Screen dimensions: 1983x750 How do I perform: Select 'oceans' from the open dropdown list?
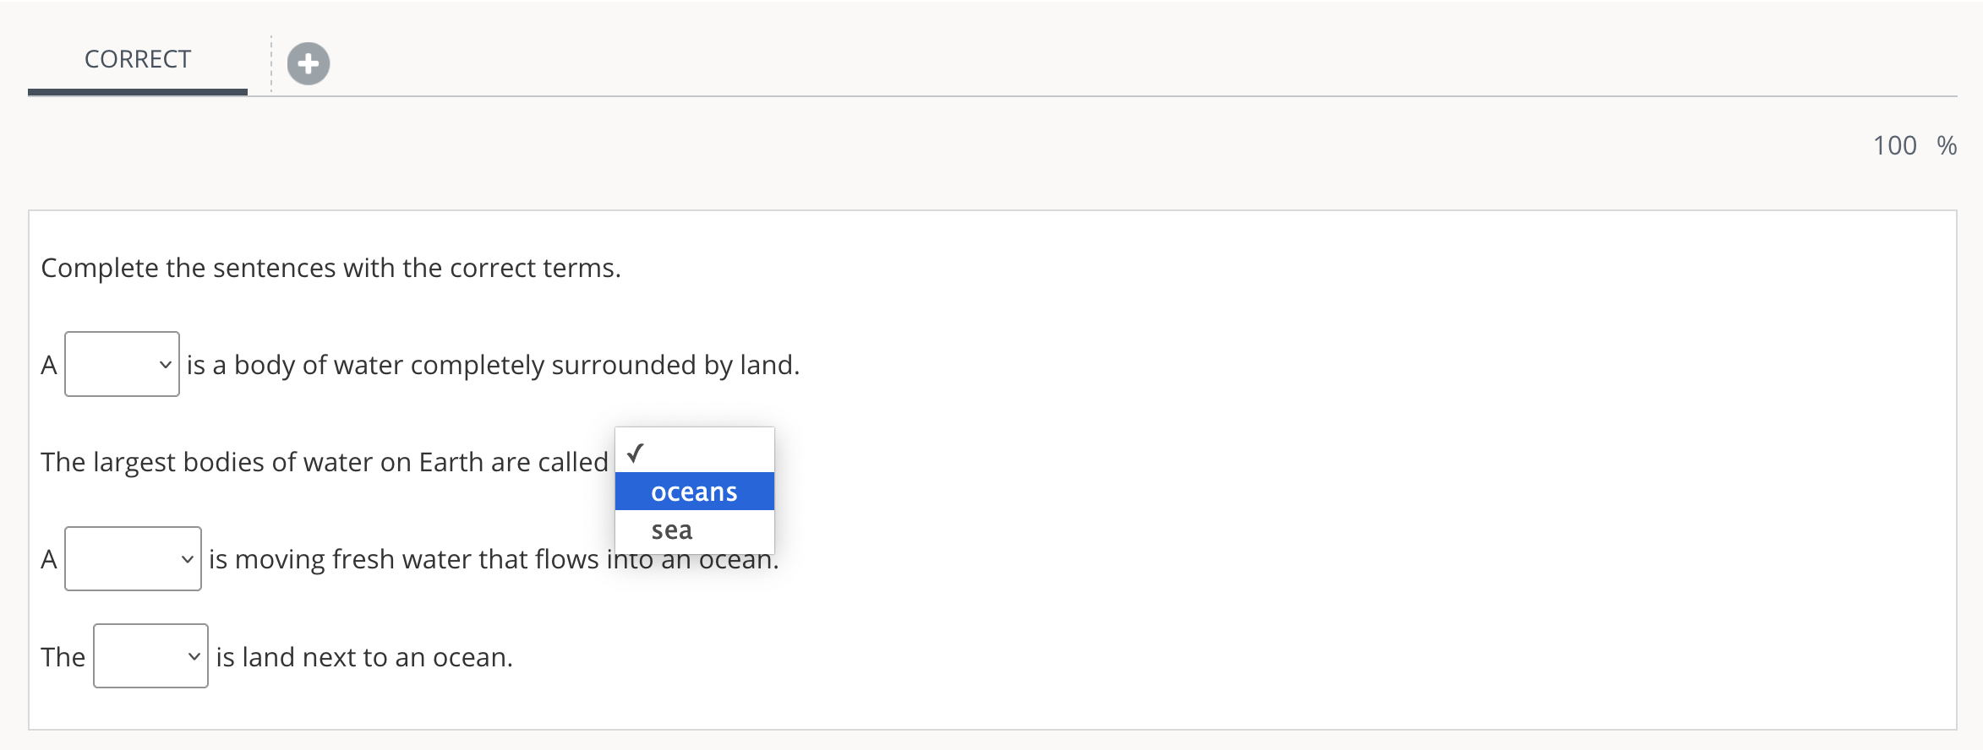694,492
